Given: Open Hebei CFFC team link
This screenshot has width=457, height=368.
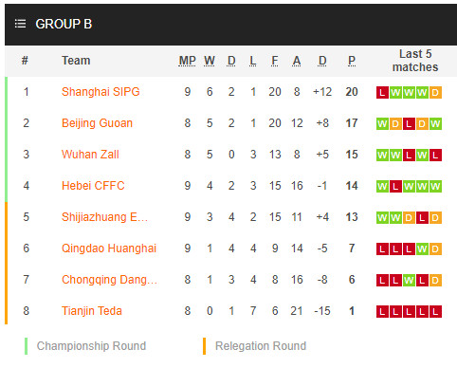Looking at the screenshot, I should (93, 186).
